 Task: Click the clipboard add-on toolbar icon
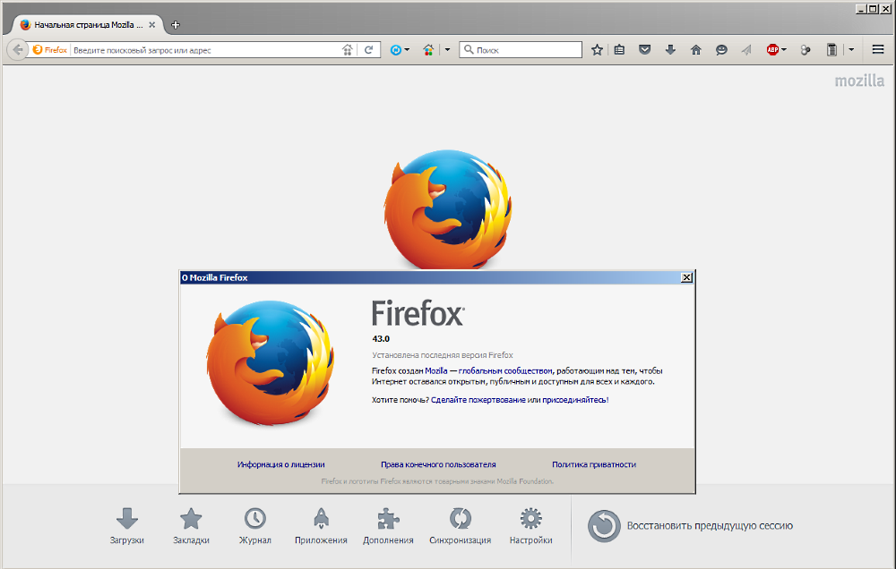[x=832, y=50]
